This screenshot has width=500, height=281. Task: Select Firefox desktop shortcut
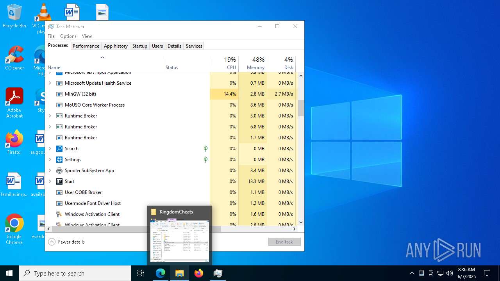pos(14,143)
